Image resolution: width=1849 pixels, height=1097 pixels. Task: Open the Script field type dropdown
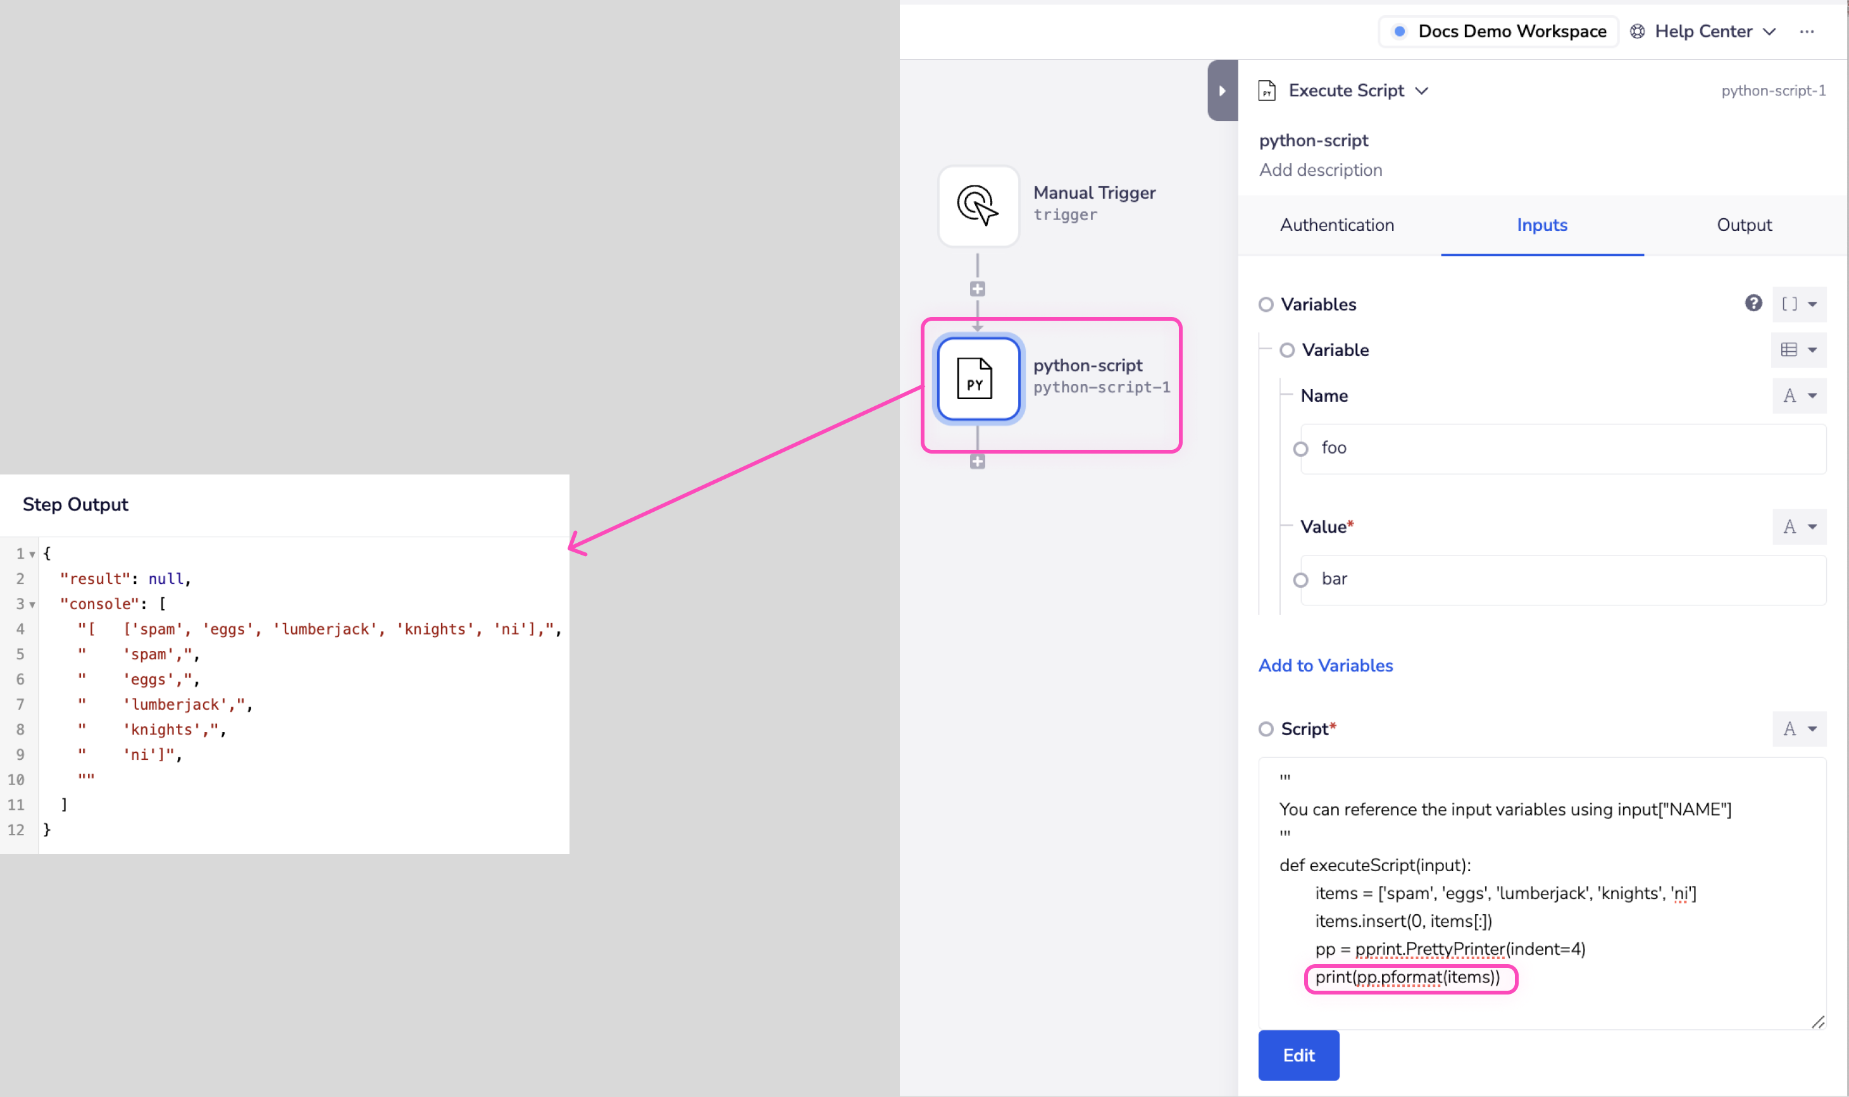[1799, 729]
